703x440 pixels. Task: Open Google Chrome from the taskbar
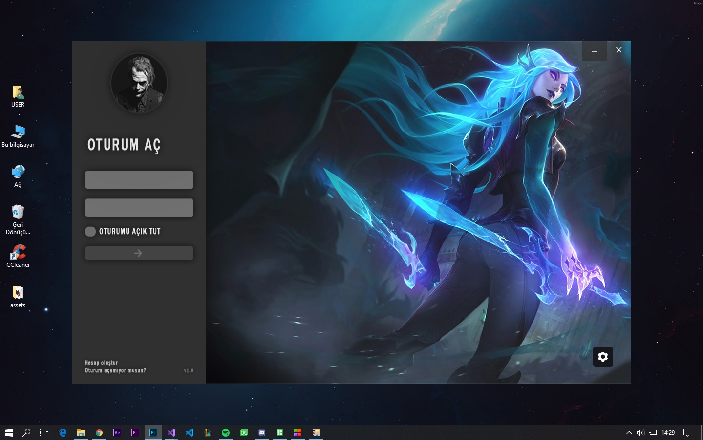click(x=99, y=433)
